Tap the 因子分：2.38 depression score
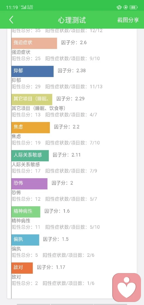 (x=72, y=71)
